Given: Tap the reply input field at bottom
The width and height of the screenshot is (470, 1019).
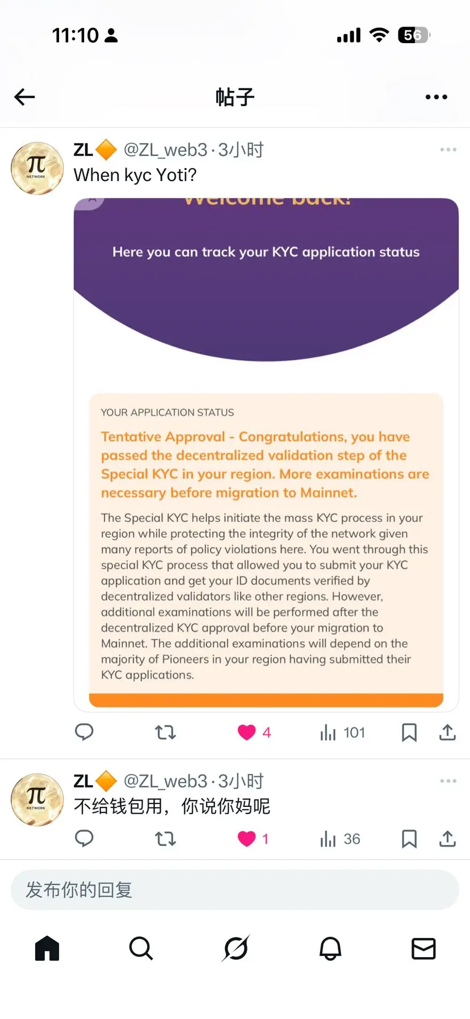Looking at the screenshot, I should tap(235, 890).
